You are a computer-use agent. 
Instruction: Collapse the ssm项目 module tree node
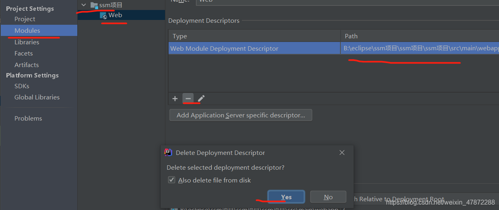(83, 5)
